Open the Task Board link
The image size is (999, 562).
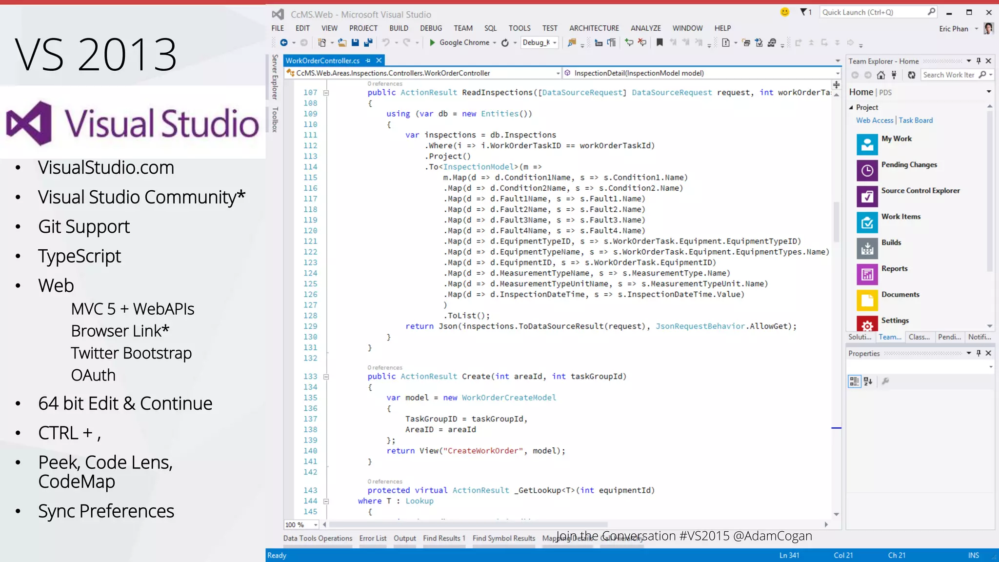coord(916,120)
